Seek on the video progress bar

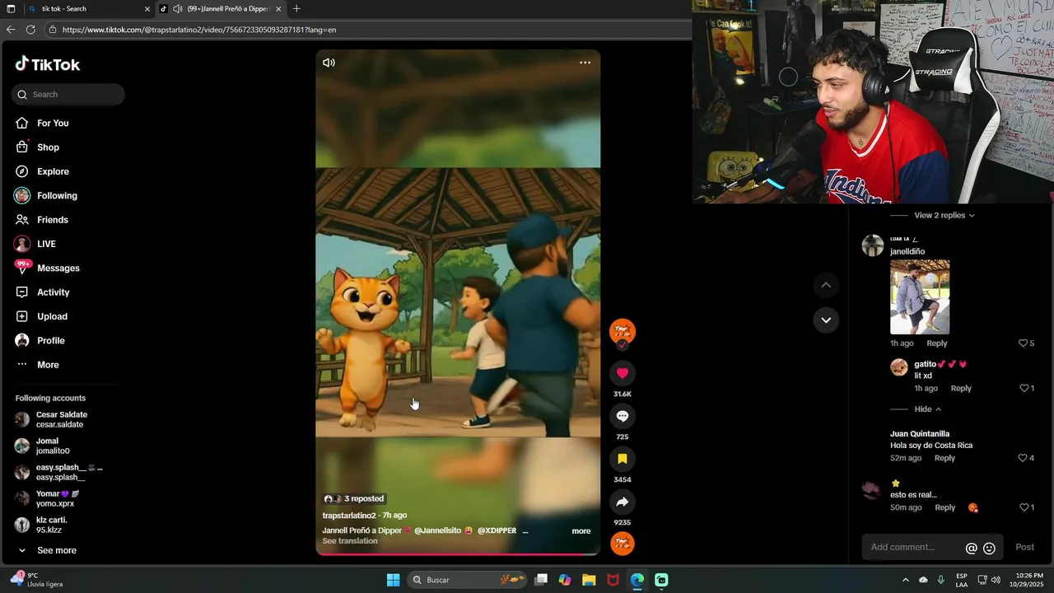458,554
